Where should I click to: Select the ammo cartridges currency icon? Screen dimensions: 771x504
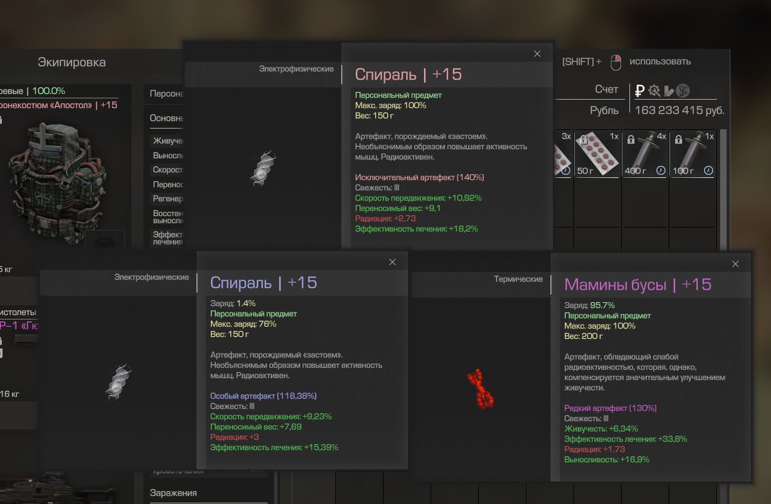pyautogui.click(x=669, y=91)
